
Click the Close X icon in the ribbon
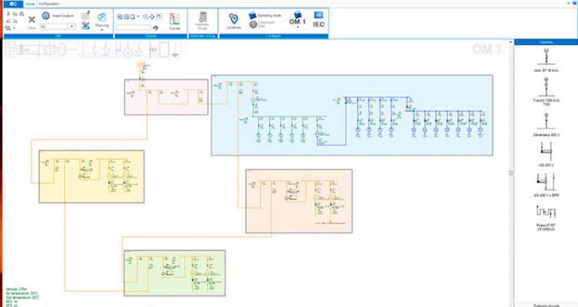[32, 20]
